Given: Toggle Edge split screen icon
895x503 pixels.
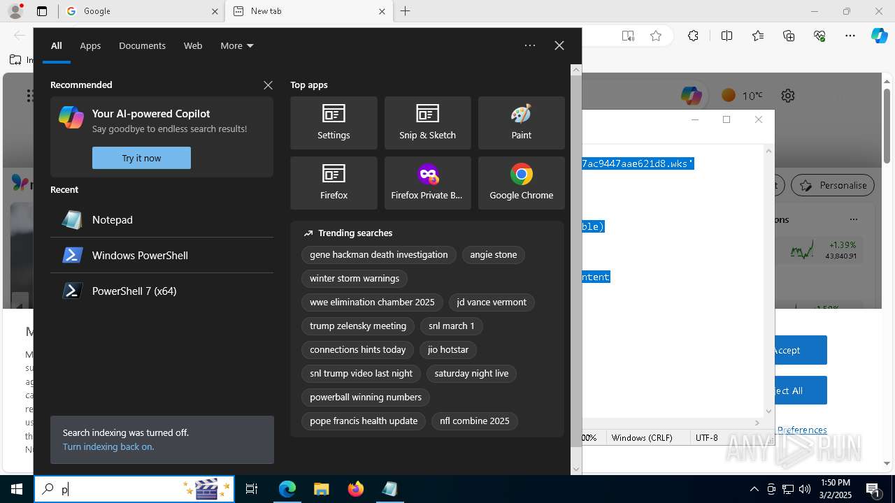Looking at the screenshot, I should pyautogui.click(x=726, y=36).
